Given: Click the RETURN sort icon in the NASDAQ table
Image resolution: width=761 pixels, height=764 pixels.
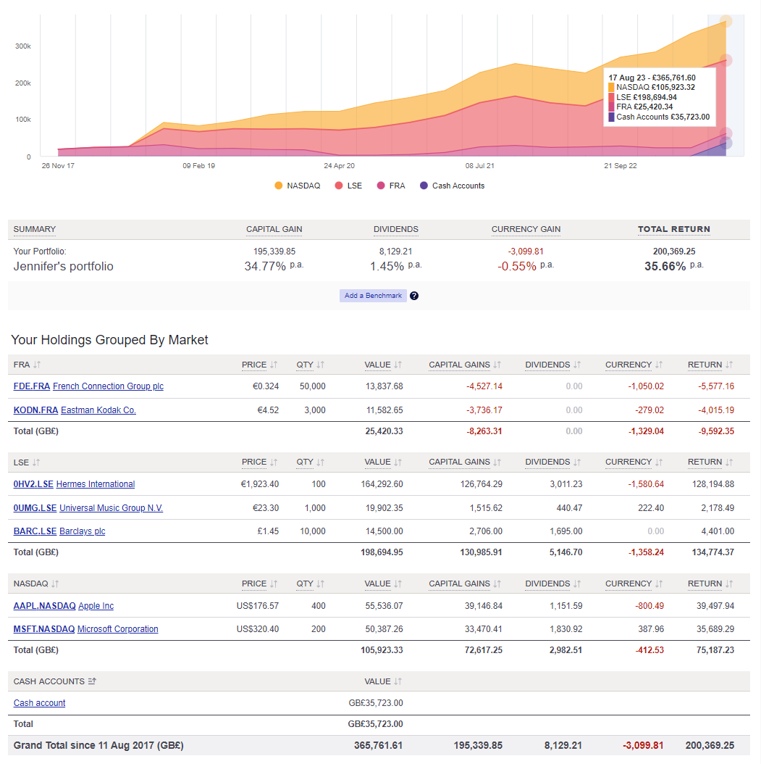Looking at the screenshot, I should (728, 584).
